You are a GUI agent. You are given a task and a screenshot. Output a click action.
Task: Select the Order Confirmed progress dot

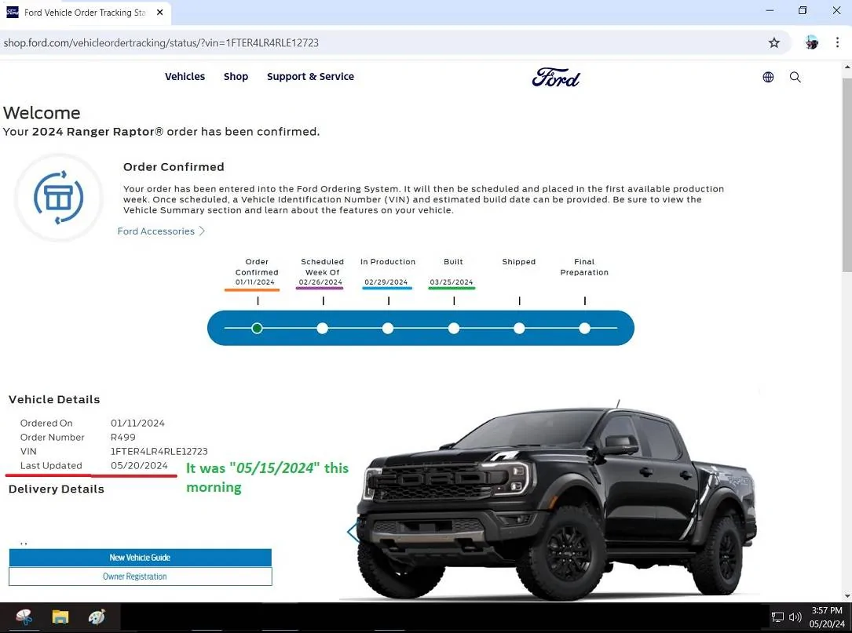[257, 328]
